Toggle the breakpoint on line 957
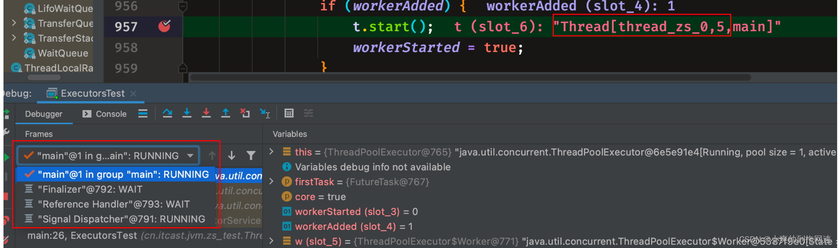 click(x=164, y=26)
